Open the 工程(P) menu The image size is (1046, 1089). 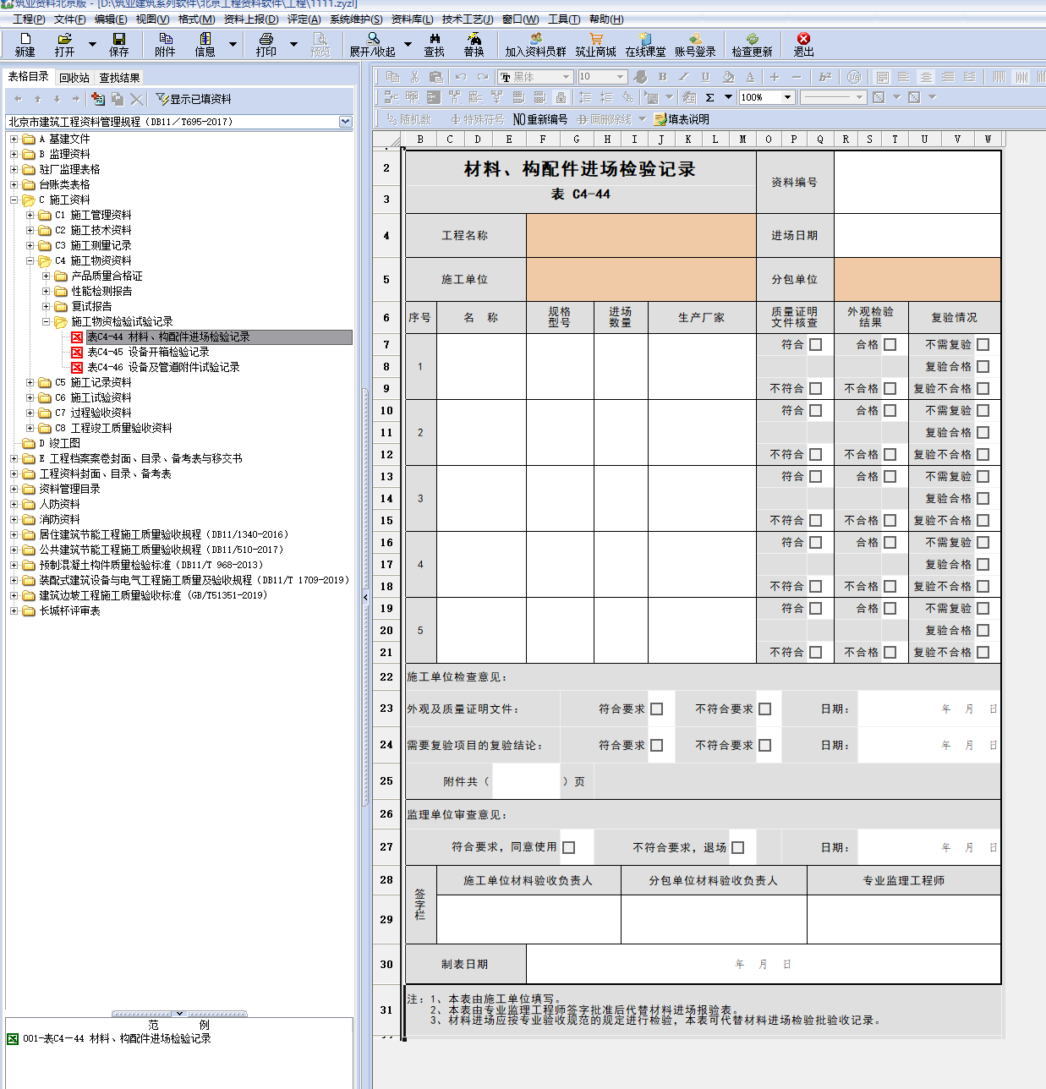tap(29, 19)
